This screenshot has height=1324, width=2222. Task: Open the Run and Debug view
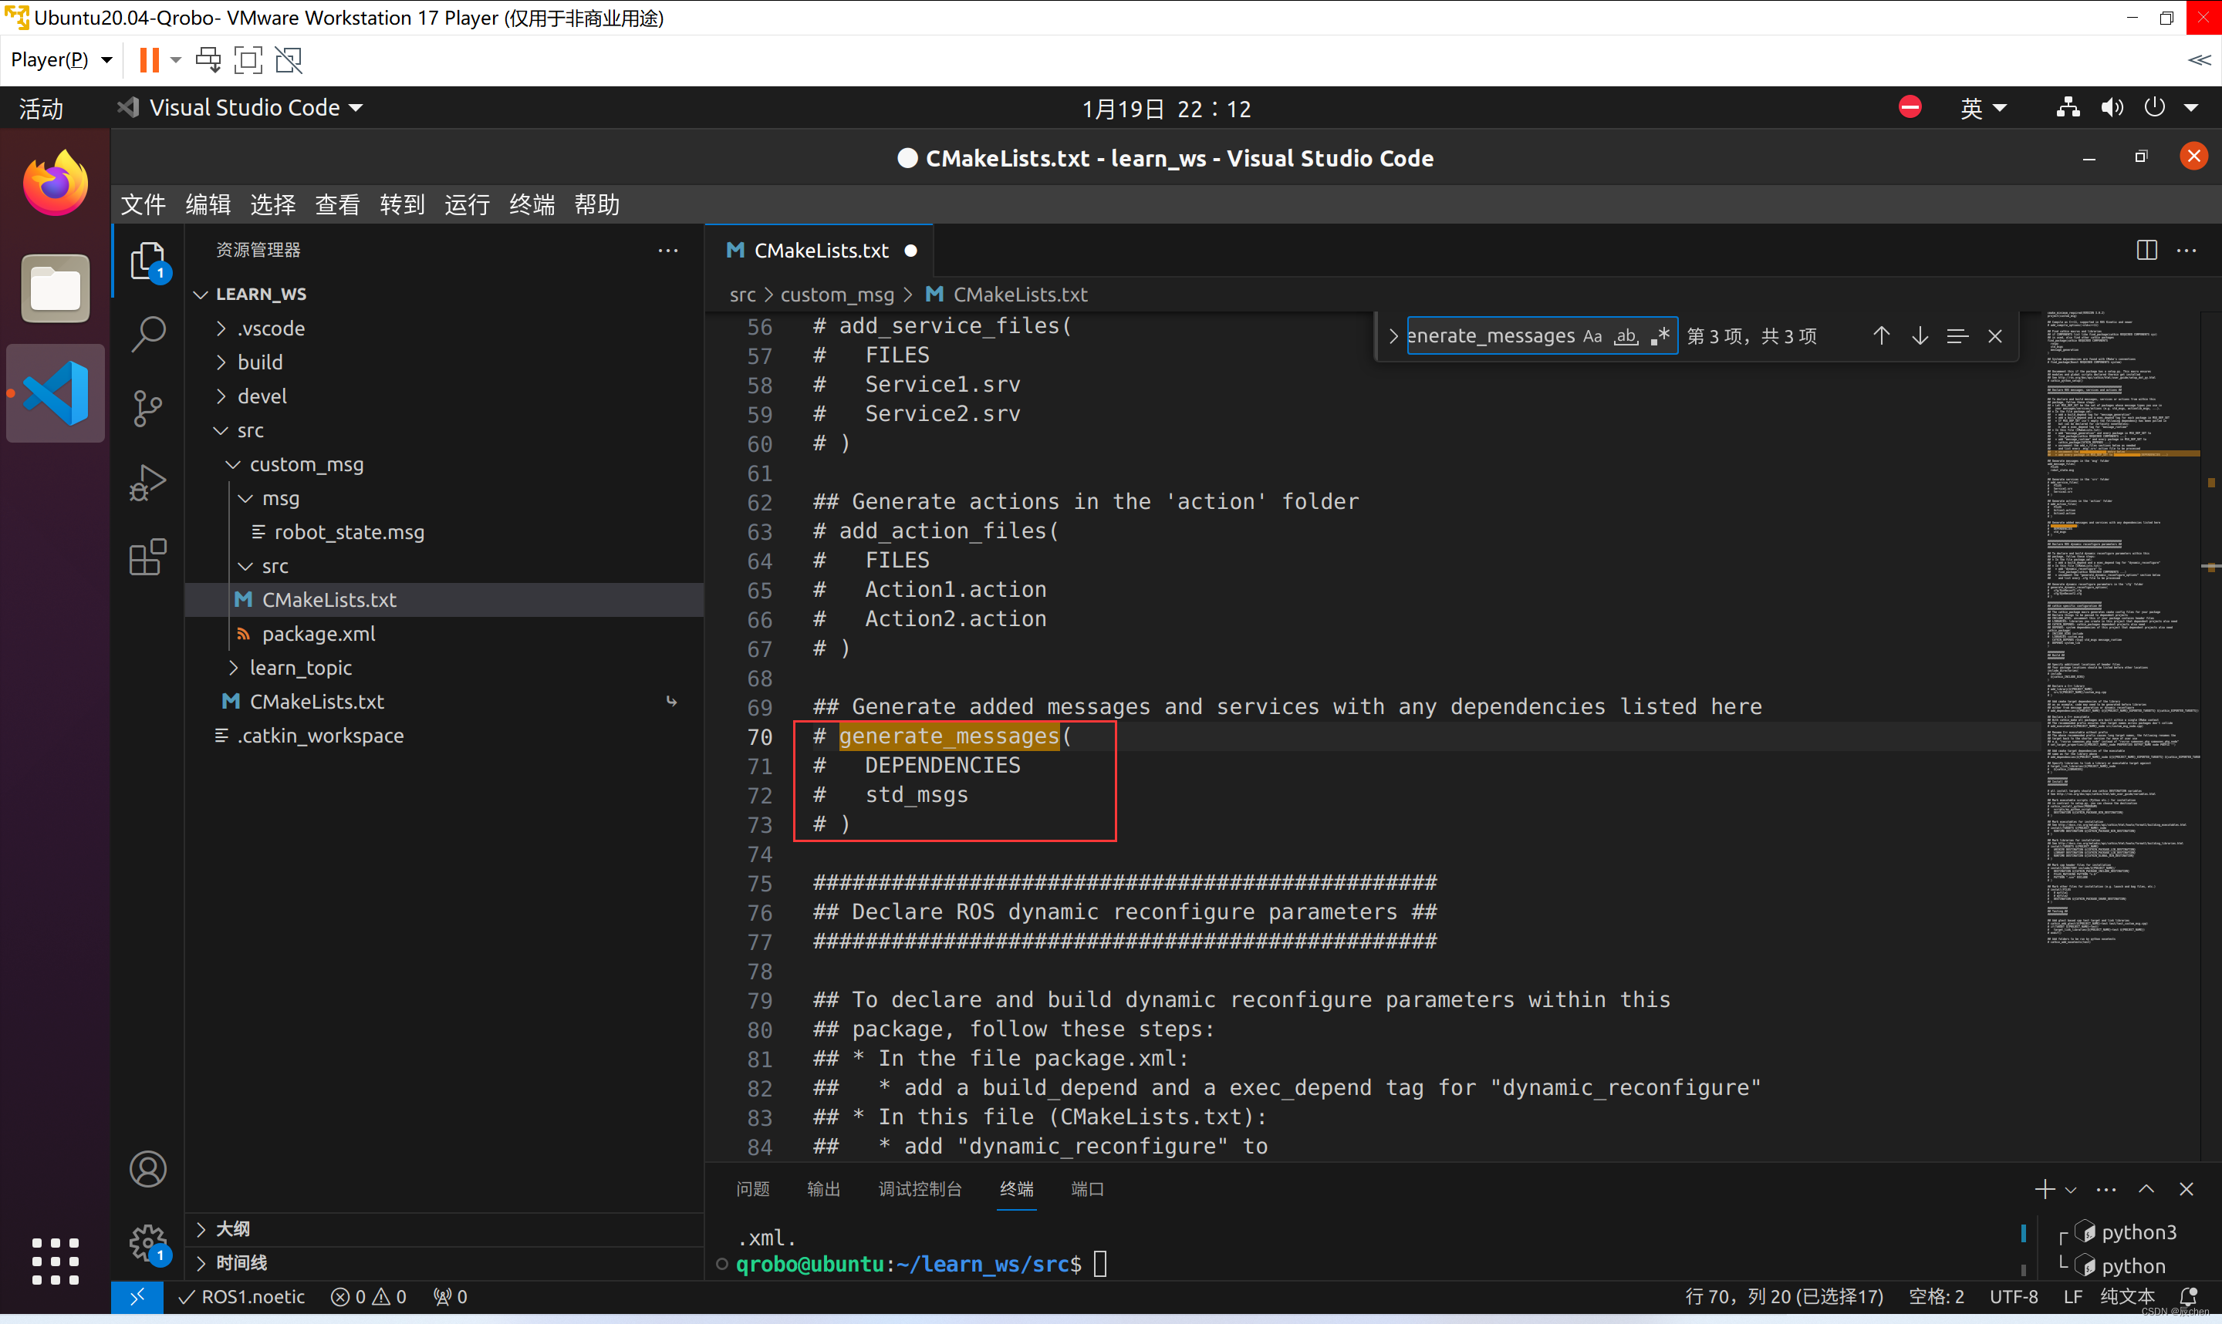pos(148,483)
